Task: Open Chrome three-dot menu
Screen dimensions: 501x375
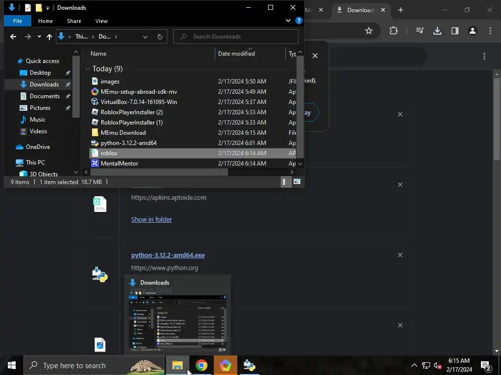Action: click(x=490, y=31)
